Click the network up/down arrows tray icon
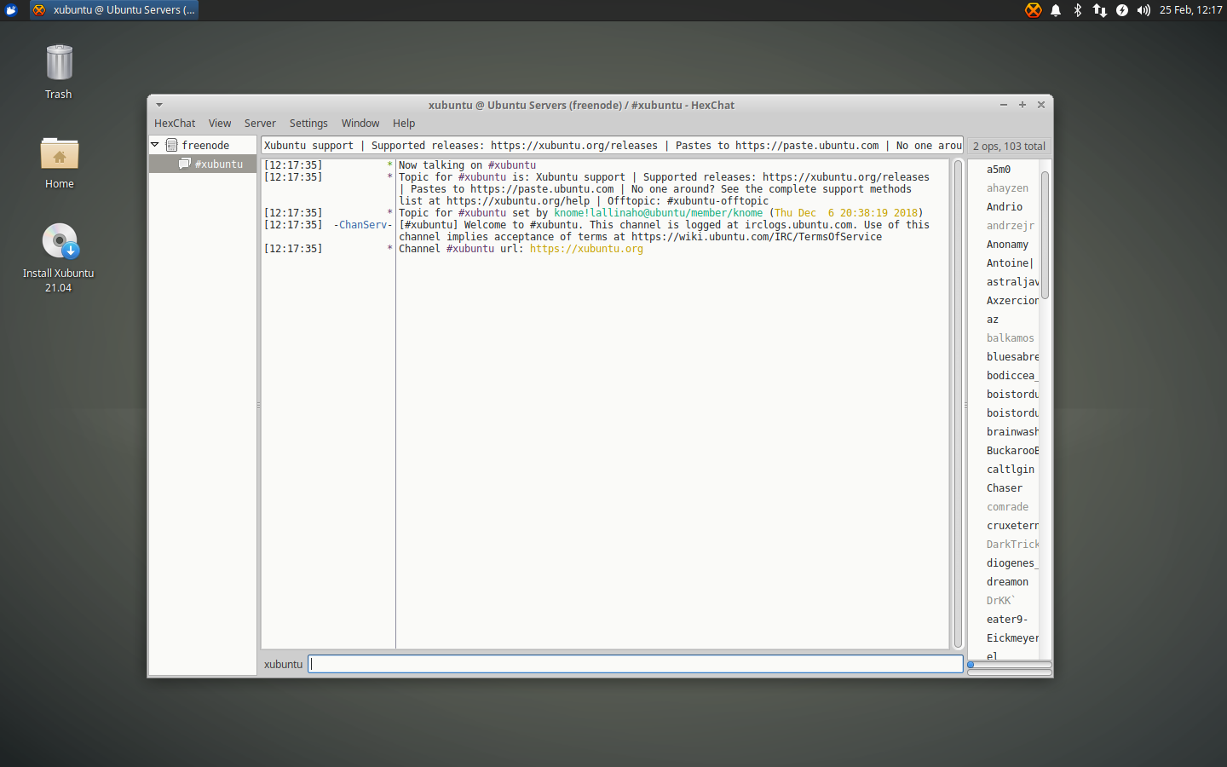The image size is (1227, 767). coord(1099,9)
